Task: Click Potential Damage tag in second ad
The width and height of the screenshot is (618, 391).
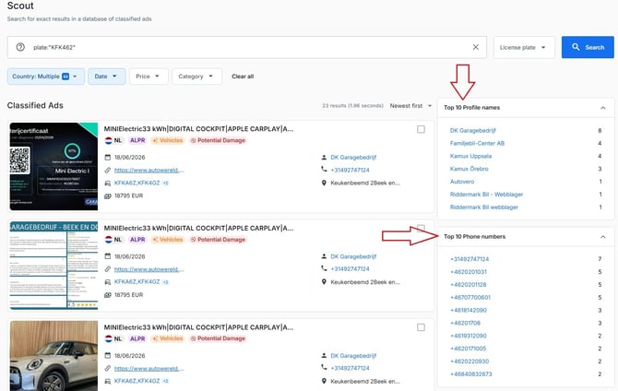Action: [218, 240]
